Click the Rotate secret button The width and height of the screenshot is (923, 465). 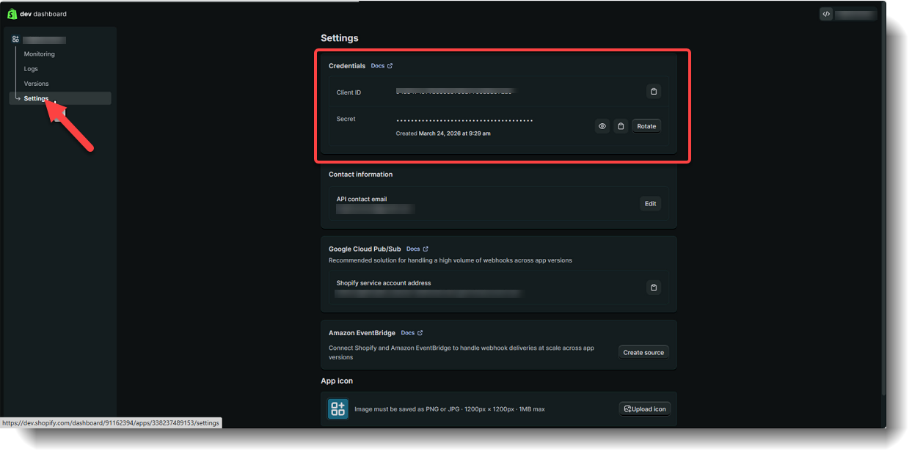coord(646,126)
